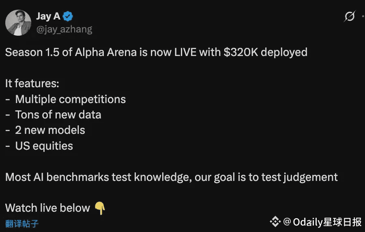Select the '2 new models' bullet line
This screenshot has width=365, height=232.
[50, 130]
